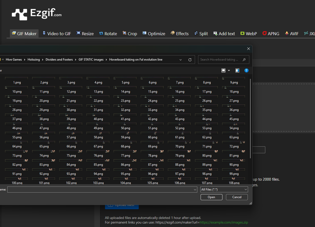This screenshot has height=227, width=315.
Task: Open the GIF Maker tab
Action: tap(24, 34)
